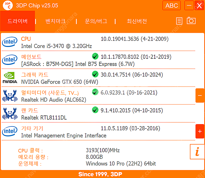Screen dimensions: 205x178
Task: Click the Realtek crab icon for 랜 카드
Action: (10, 114)
